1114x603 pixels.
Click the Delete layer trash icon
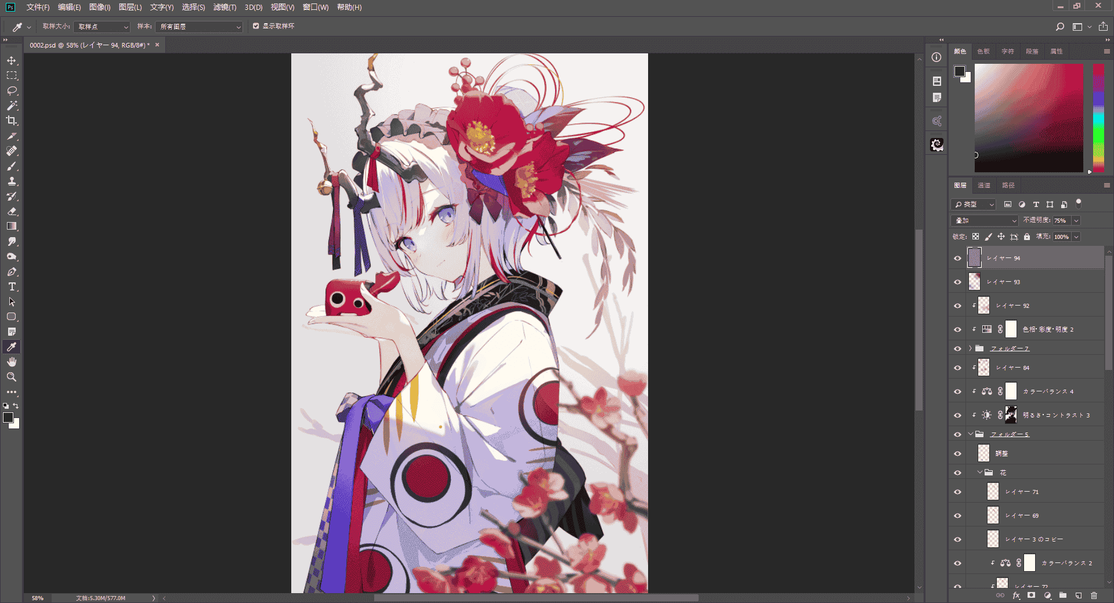coord(1094,595)
